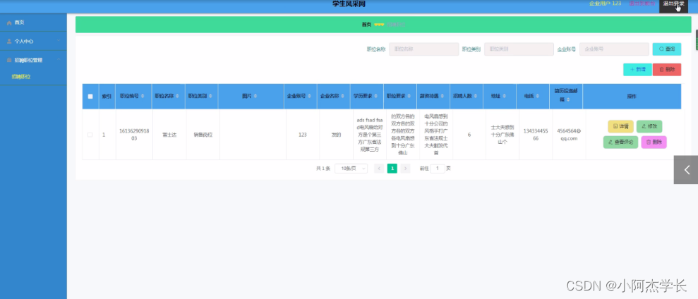The height and width of the screenshot is (299, 698).
Task: Select all rows via header checkbox
Action: (x=90, y=96)
